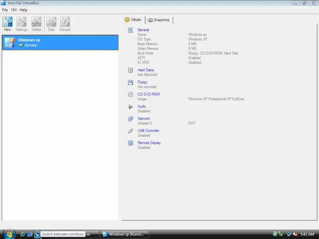Viewport: 319px width, 239px height.
Task: Launch Internet Explorer from quick launch
Action: pyautogui.click(x=22, y=234)
